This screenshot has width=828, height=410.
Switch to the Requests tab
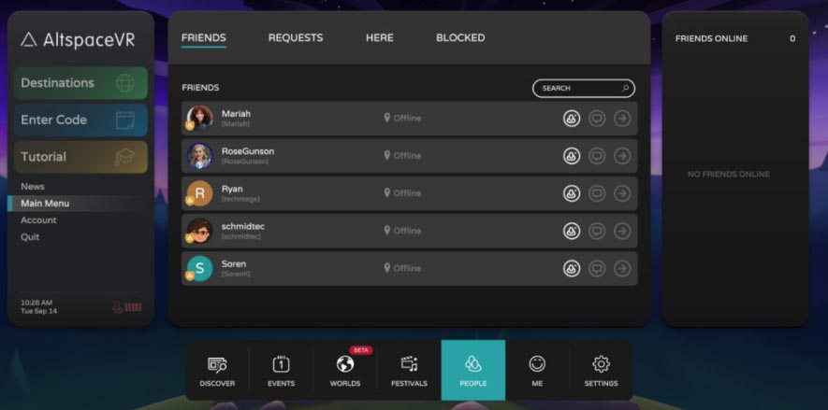tap(295, 38)
